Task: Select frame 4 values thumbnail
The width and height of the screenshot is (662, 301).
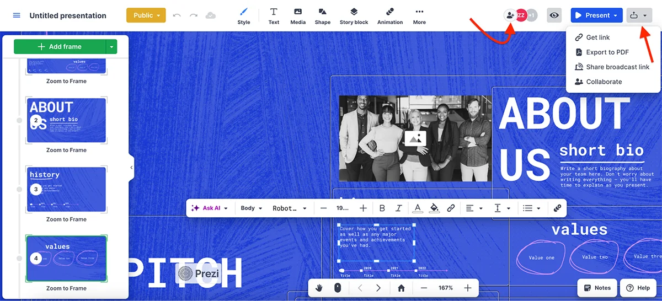Action: pyautogui.click(x=66, y=259)
